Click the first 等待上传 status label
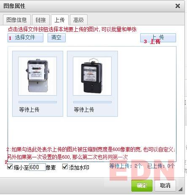187x195 pixels. click(x=29, y=110)
